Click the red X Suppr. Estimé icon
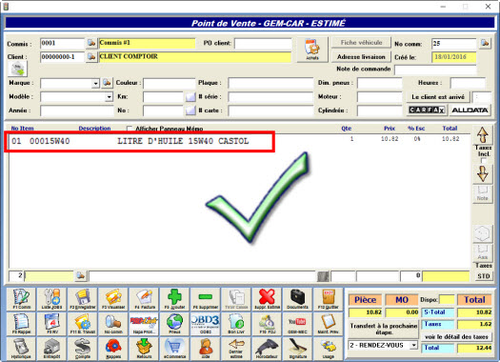Image resolution: width=500 pixels, height=362 pixels. (x=267, y=299)
